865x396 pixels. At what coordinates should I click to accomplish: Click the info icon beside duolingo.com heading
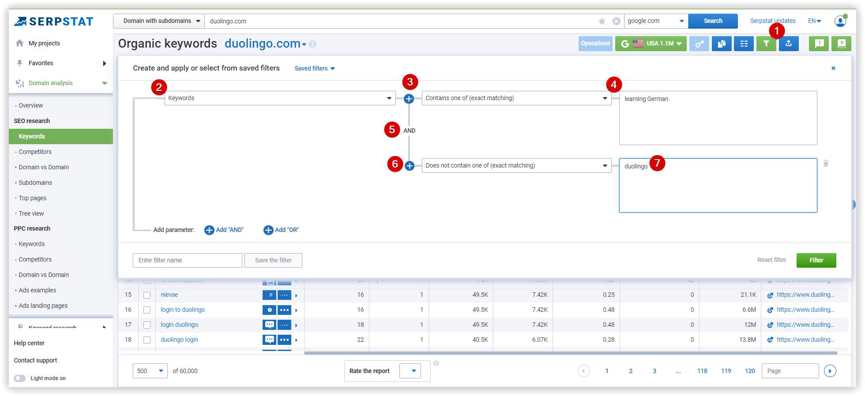coord(313,44)
